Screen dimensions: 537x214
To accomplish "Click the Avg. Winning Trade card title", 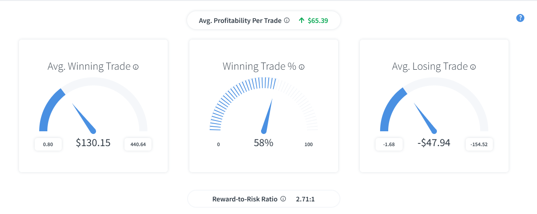I will click(x=89, y=66).
